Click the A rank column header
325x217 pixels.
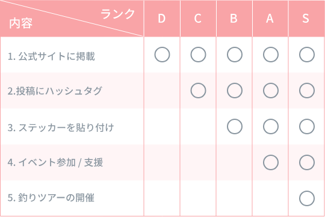(x=270, y=19)
